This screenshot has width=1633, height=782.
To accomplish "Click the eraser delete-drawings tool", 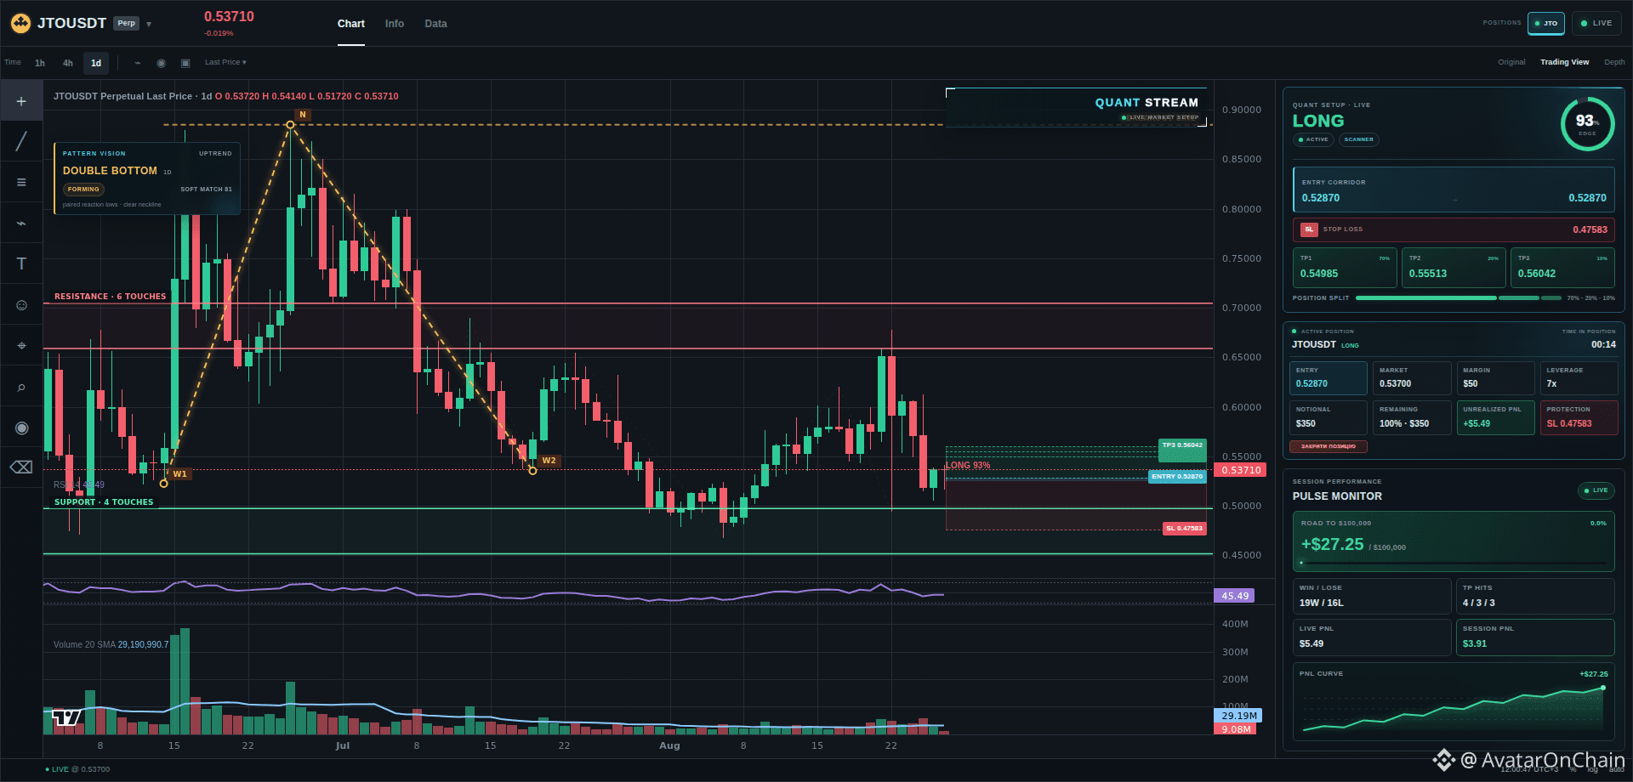I will coord(21,467).
